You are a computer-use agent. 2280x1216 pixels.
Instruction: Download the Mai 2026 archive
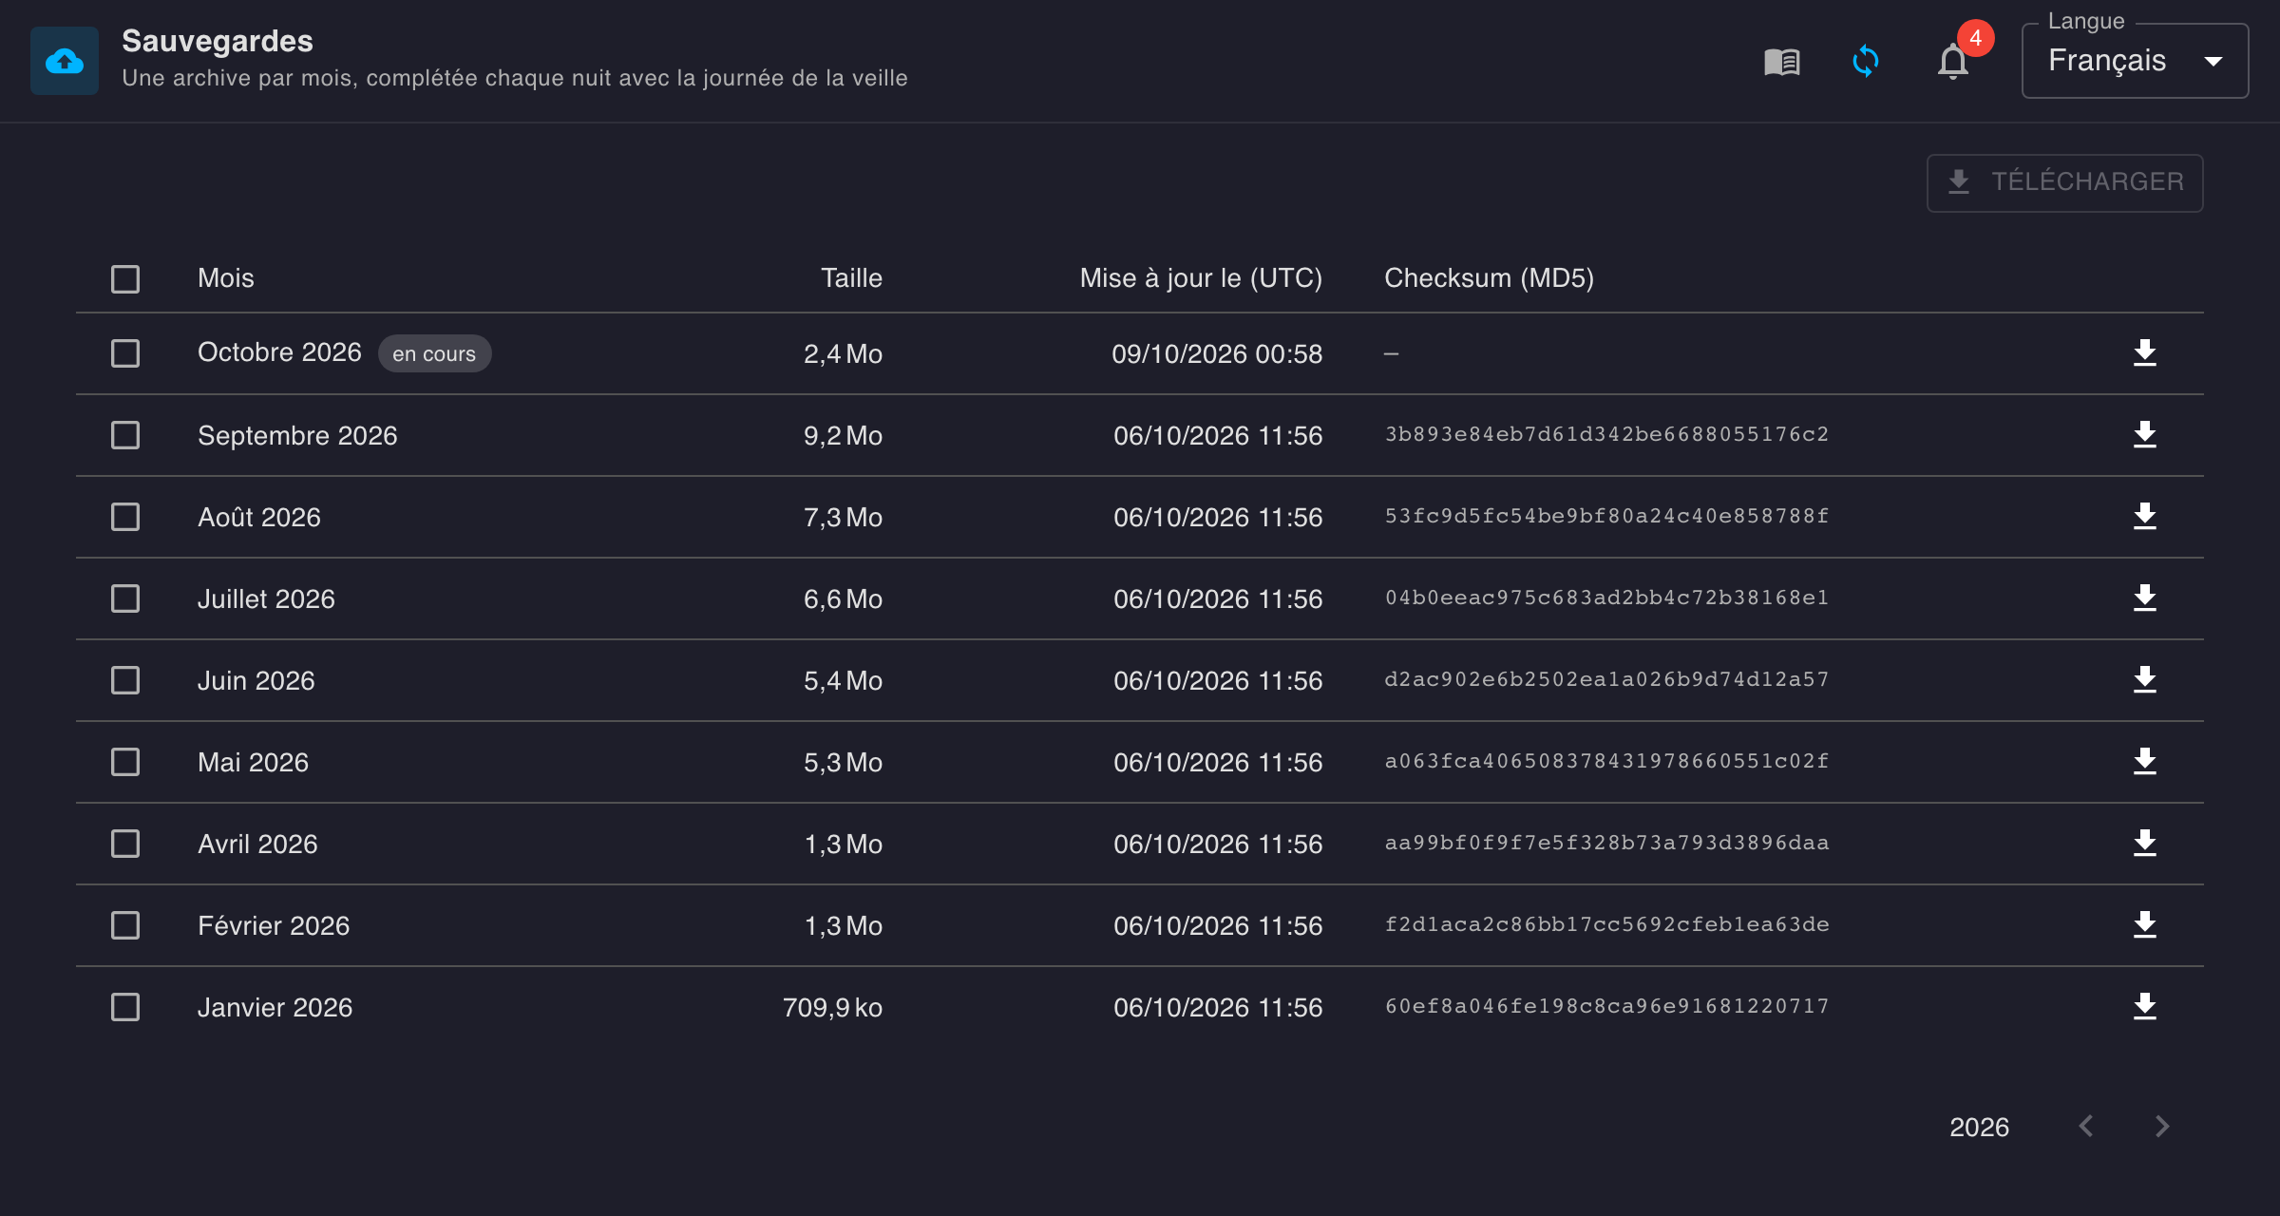coord(2144,762)
